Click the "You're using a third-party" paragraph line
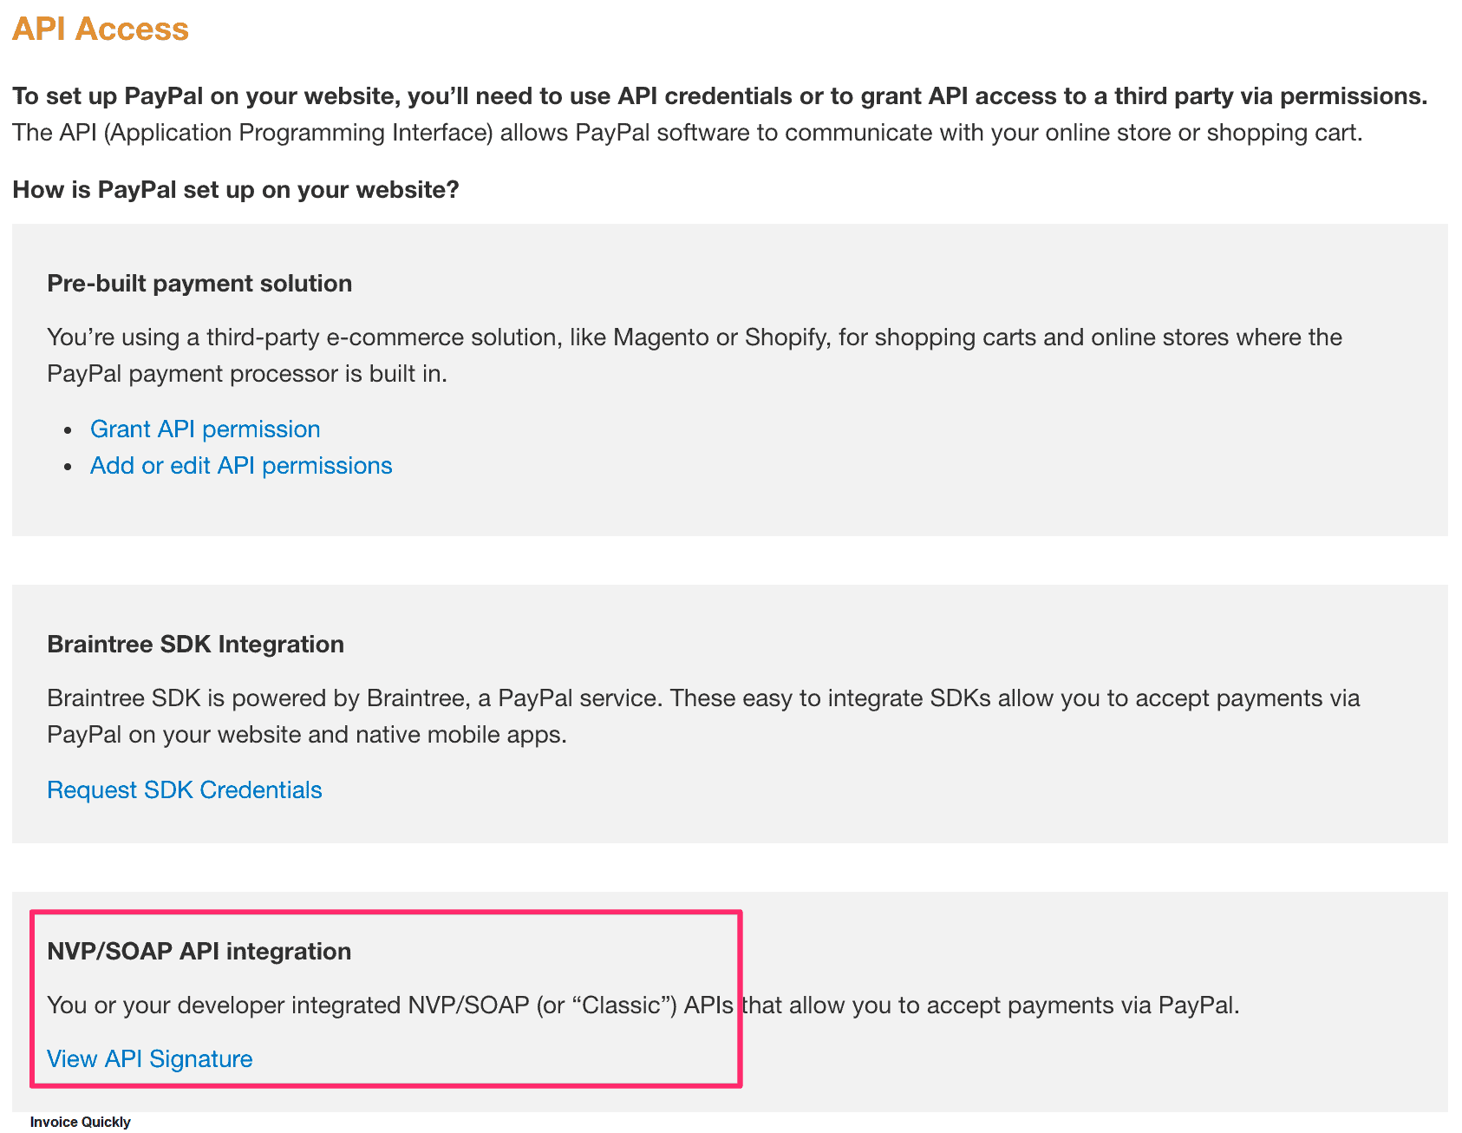The height and width of the screenshot is (1133, 1462). pyautogui.click(x=694, y=337)
